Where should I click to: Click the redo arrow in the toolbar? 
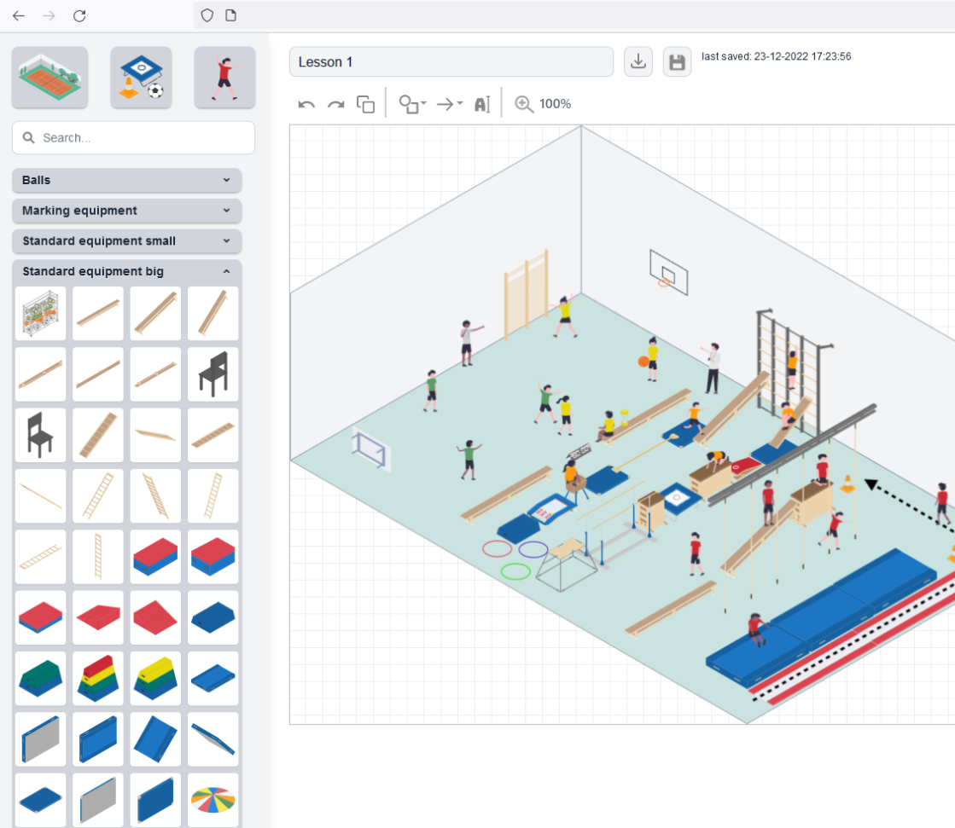click(x=336, y=105)
